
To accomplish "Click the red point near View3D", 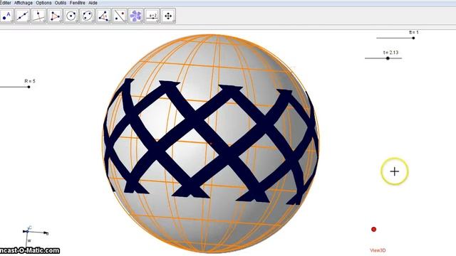I will [x=373, y=229].
